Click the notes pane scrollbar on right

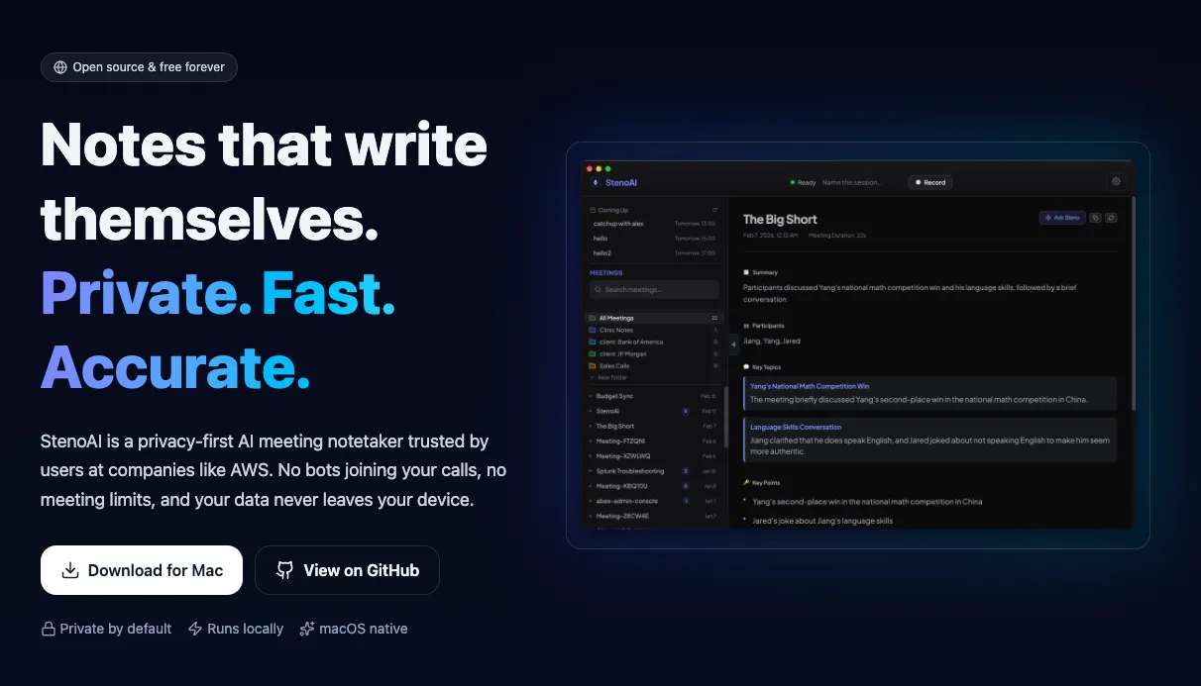(x=1134, y=302)
